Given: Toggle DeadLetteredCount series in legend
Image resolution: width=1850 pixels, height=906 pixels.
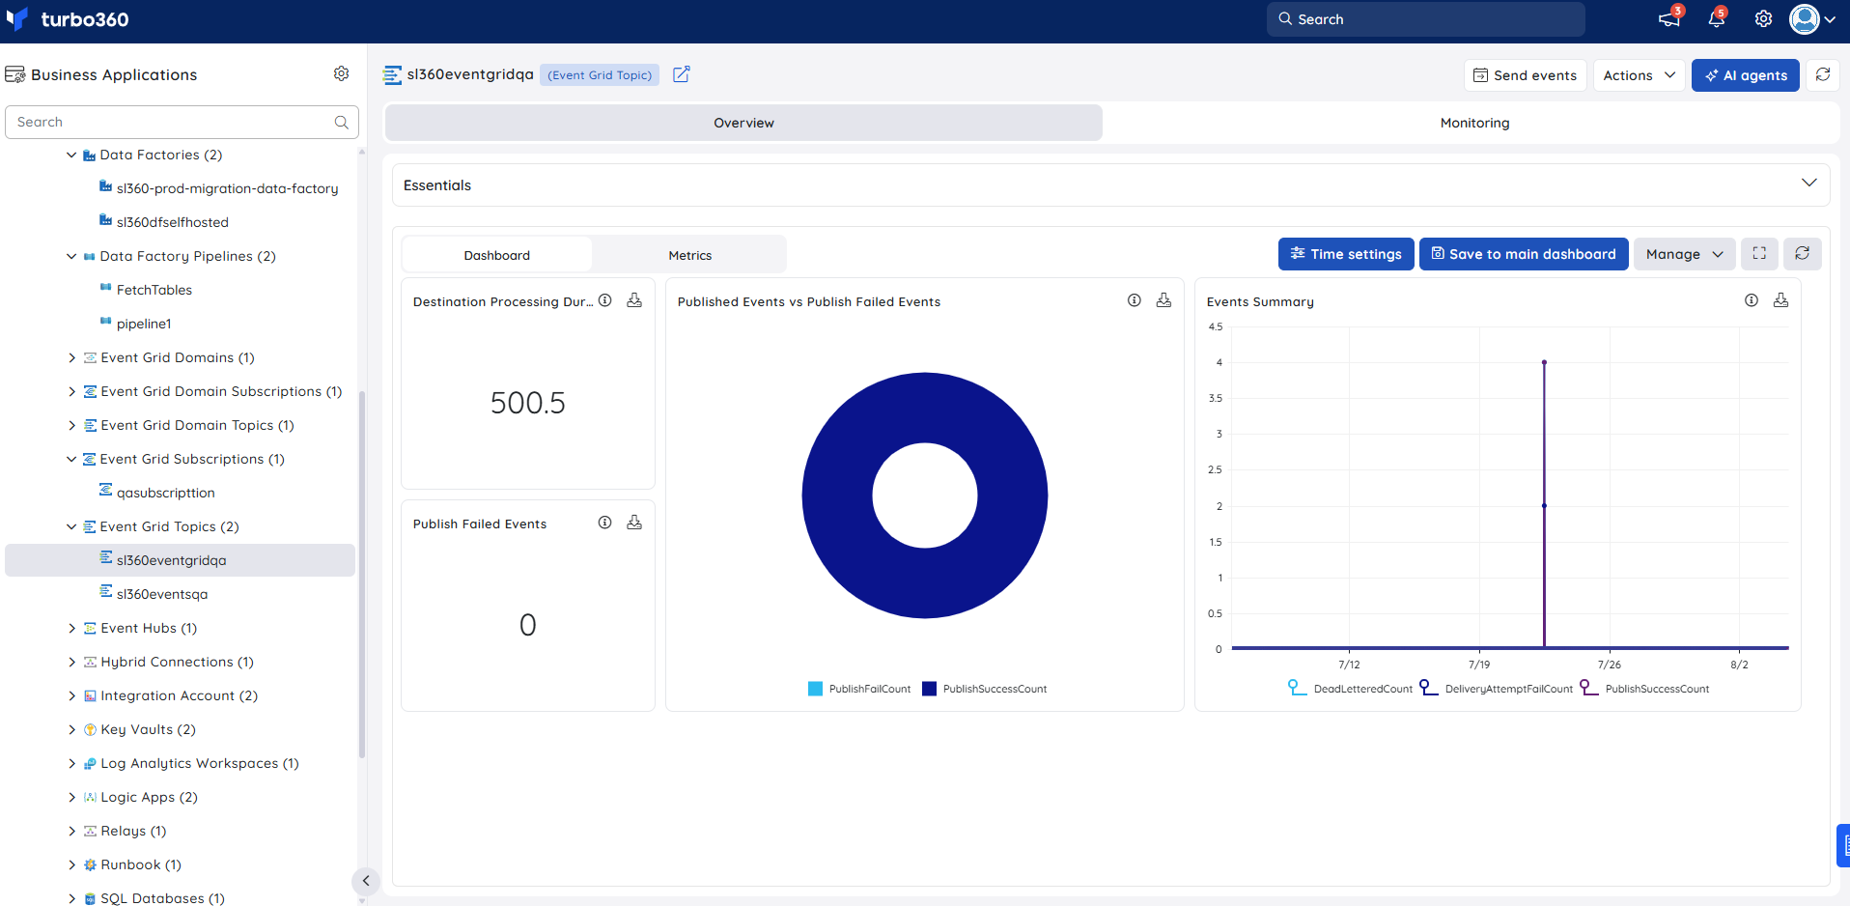Looking at the screenshot, I should pos(1350,689).
